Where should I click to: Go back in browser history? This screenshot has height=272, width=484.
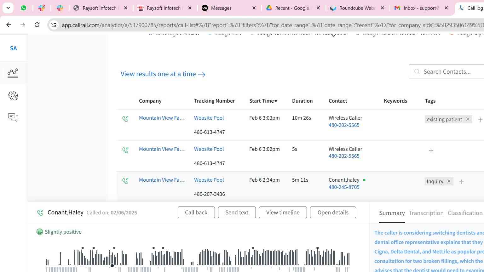point(9,25)
